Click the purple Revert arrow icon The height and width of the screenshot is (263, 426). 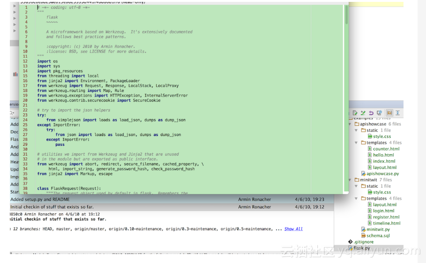click(x=371, y=113)
